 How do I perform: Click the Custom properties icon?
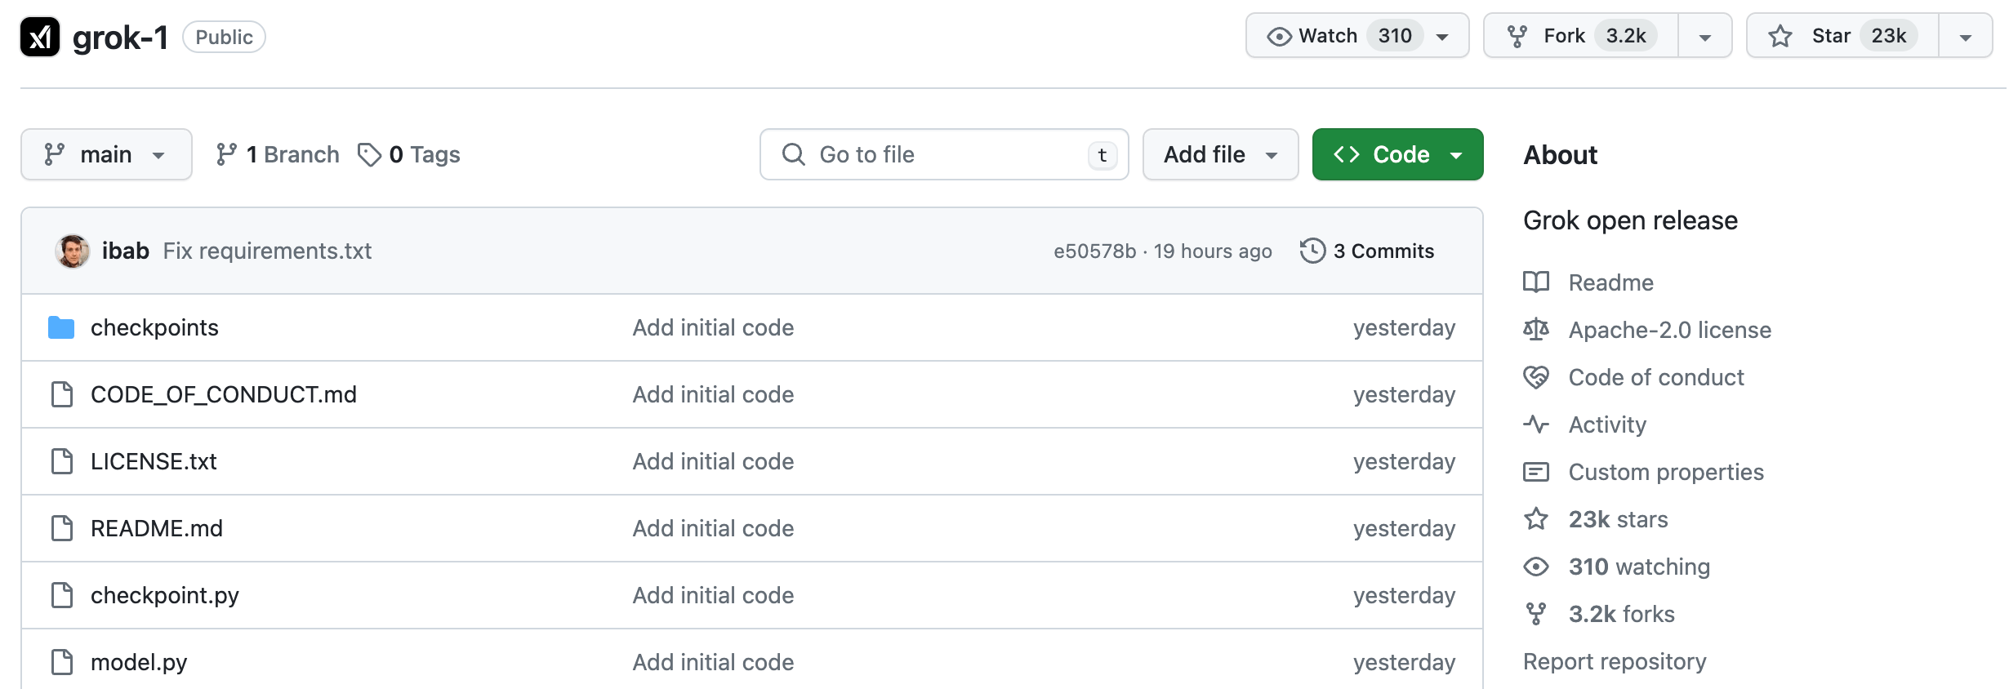(1535, 472)
